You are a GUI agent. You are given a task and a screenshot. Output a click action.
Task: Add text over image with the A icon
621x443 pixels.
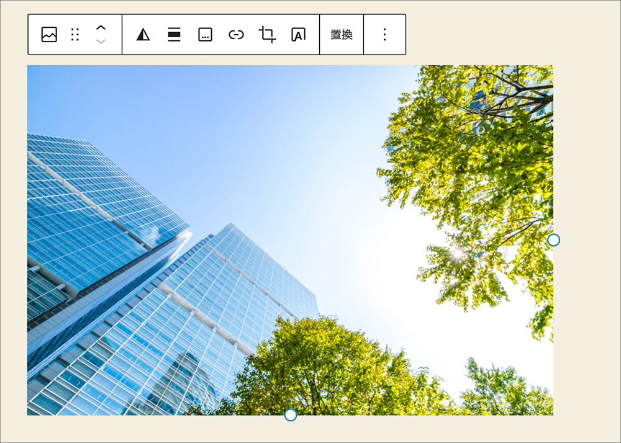[x=298, y=35]
